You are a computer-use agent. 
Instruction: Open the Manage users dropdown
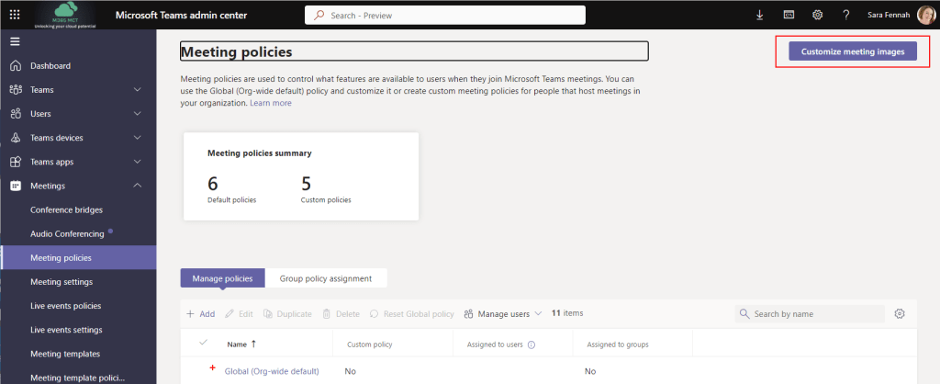[x=503, y=313]
